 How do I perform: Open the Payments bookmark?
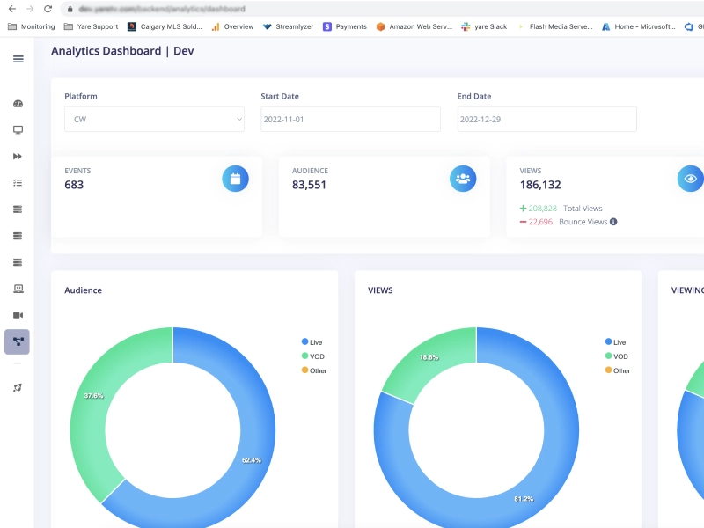[x=345, y=26]
